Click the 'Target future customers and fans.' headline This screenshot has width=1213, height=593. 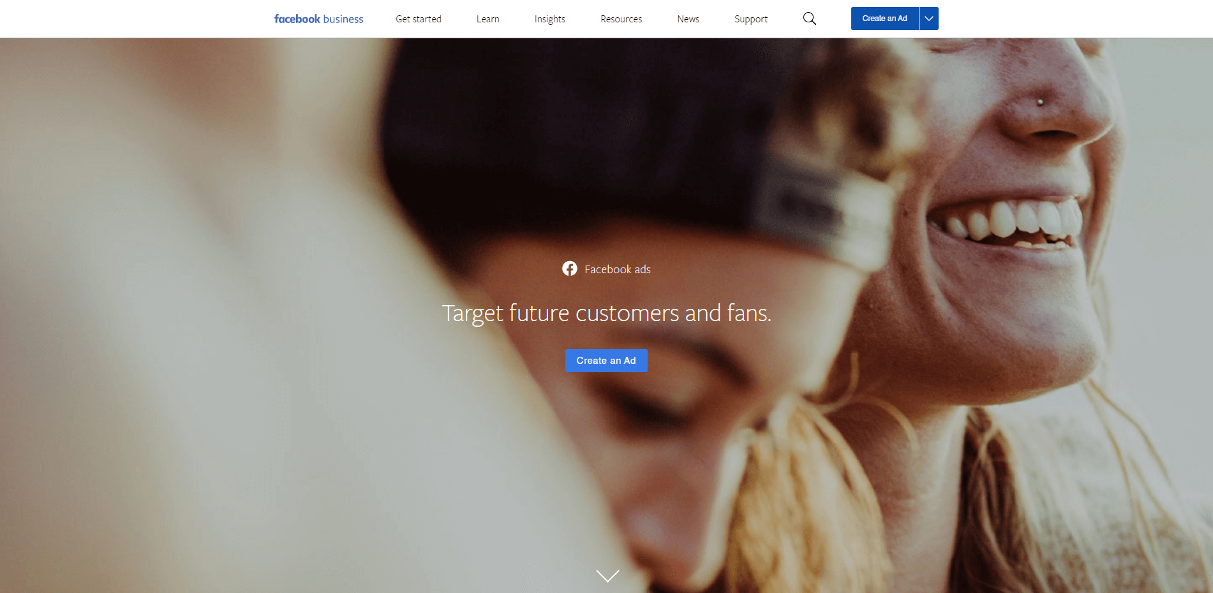(x=607, y=313)
